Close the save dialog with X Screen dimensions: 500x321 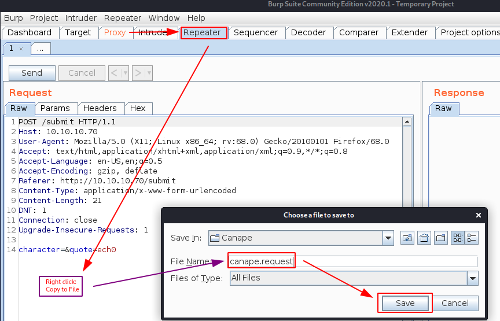click(x=479, y=215)
